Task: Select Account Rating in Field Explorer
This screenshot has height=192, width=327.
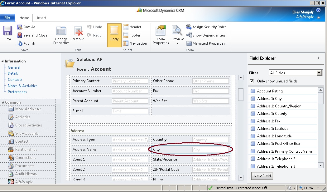Action: click(x=283, y=91)
